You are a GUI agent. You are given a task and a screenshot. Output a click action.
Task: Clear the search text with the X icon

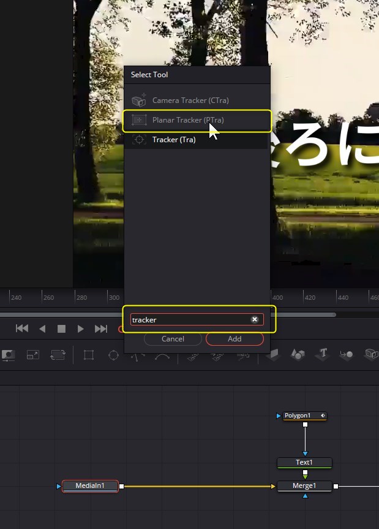[x=255, y=319]
